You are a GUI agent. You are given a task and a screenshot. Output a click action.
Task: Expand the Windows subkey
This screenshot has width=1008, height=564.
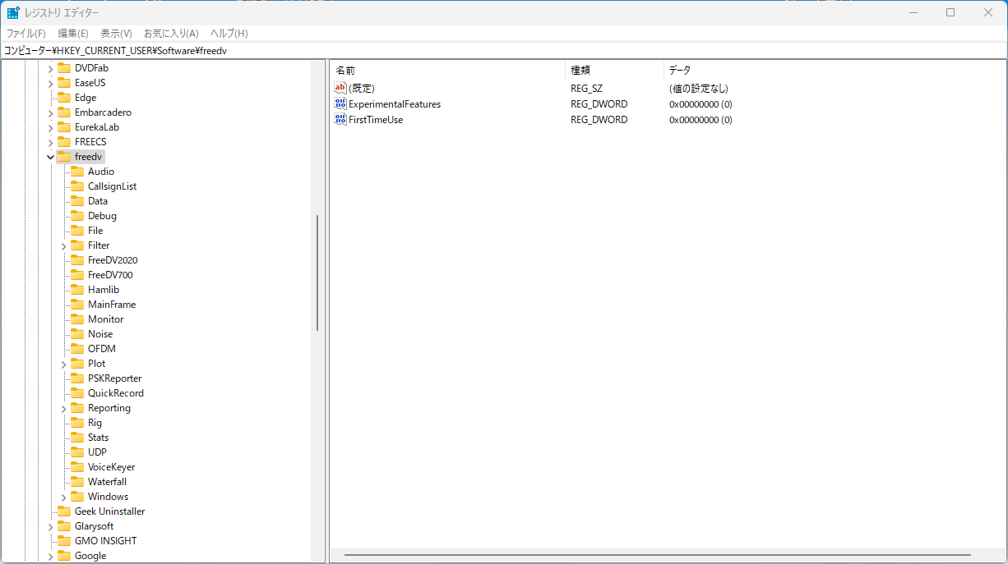click(x=64, y=497)
